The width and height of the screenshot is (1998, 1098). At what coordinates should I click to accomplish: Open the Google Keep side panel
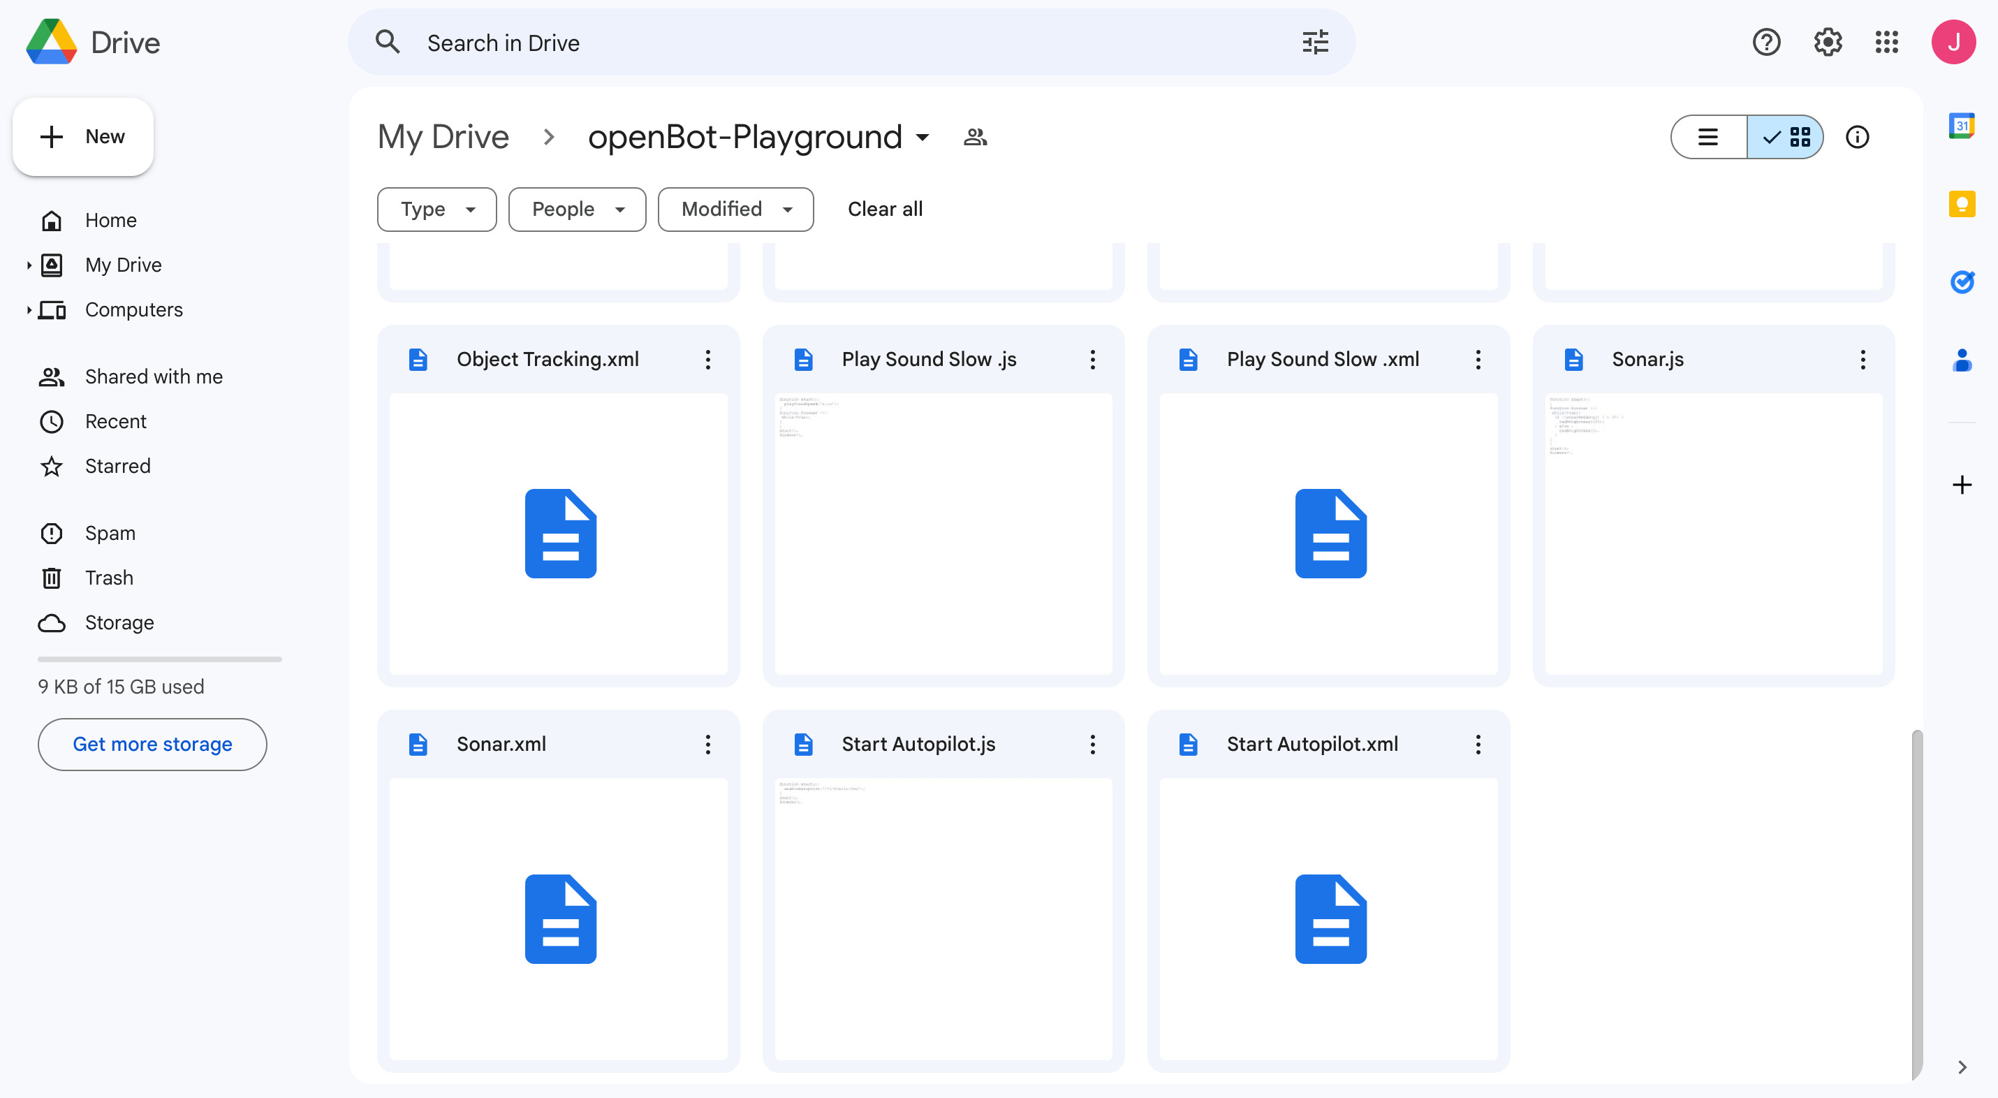[x=1962, y=204]
